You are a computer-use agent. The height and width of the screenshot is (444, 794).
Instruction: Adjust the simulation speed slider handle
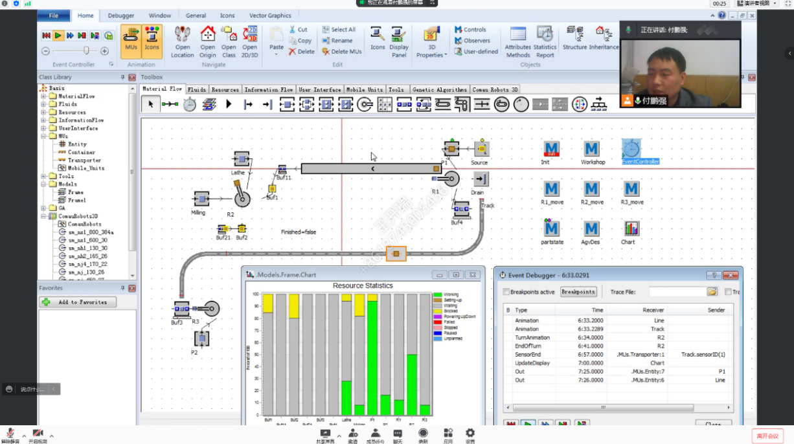[86, 50]
